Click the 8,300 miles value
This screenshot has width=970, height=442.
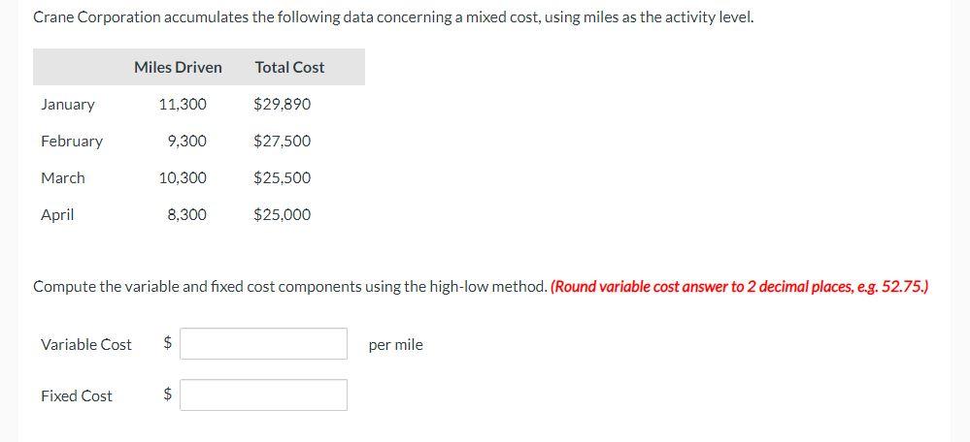(186, 214)
